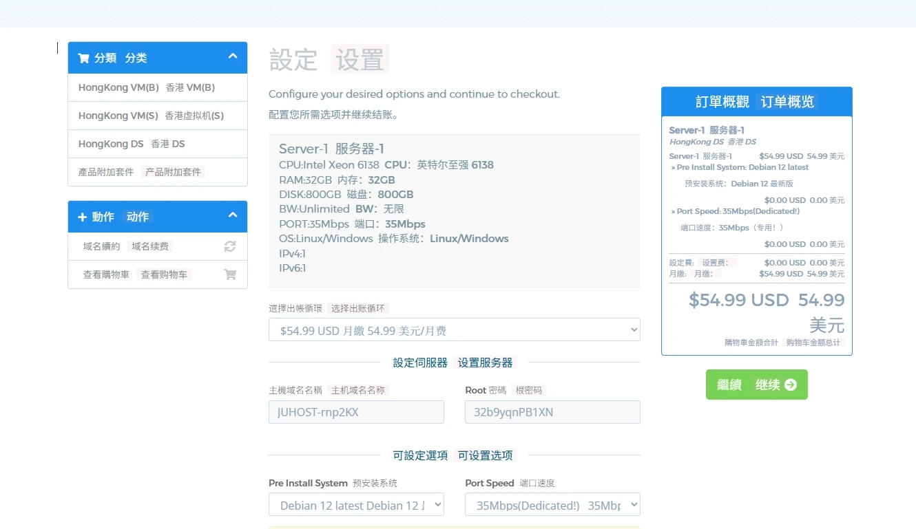Screen dimensions: 916x529
Task: Open the Pre Install System Debian dropdown
Action: click(x=356, y=505)
